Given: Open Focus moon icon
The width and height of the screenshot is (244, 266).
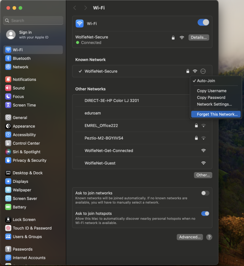Looking at the screenshot, I should [8, 97].
